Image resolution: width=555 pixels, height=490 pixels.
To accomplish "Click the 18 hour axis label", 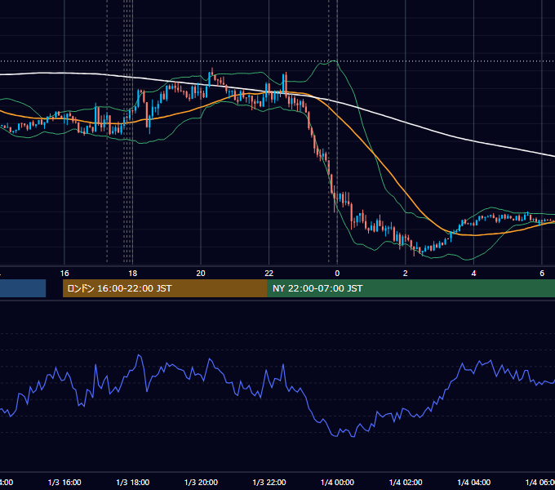I will (133, 274).
